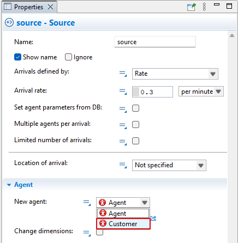Select the Properties tab
This screenshot has width=238, height=243.
29,7
